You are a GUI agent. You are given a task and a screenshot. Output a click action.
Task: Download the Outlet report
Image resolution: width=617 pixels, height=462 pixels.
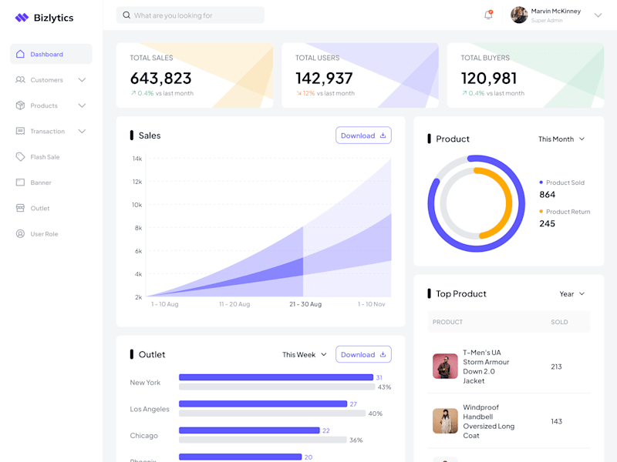pos(363,354)
